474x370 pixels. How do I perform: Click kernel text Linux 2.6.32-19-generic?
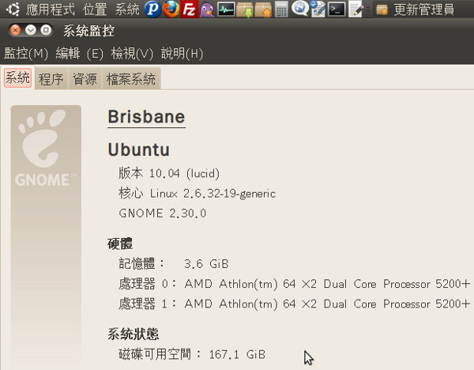pos(213,194)
